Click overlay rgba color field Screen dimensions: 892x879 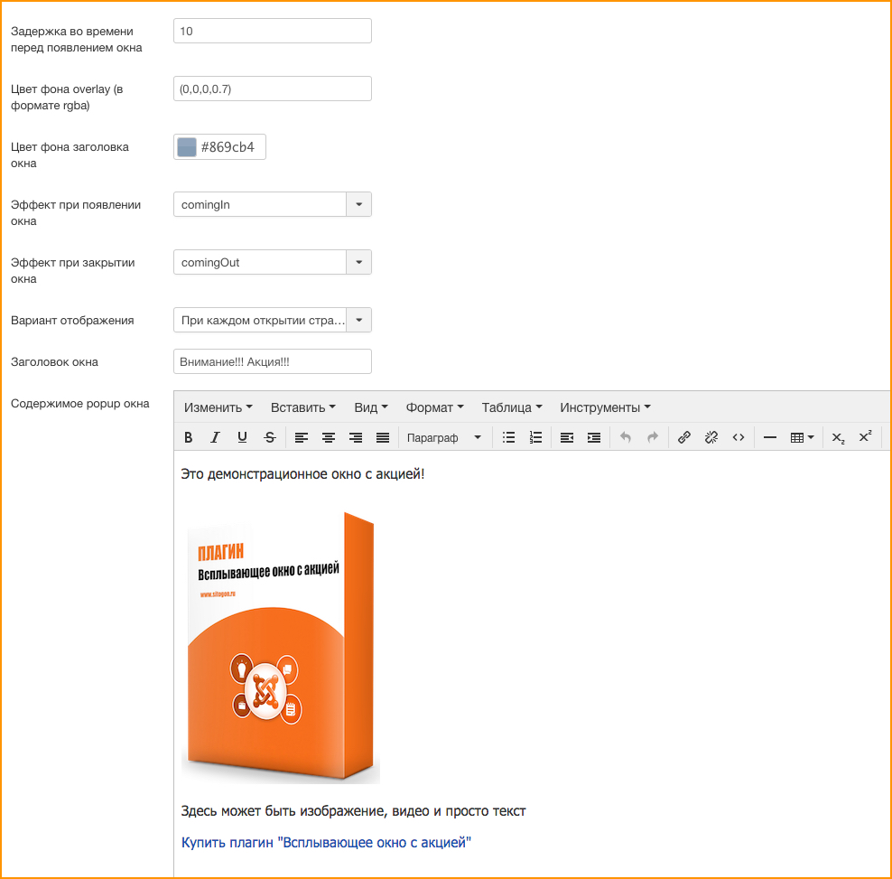[x=273, y=89]
